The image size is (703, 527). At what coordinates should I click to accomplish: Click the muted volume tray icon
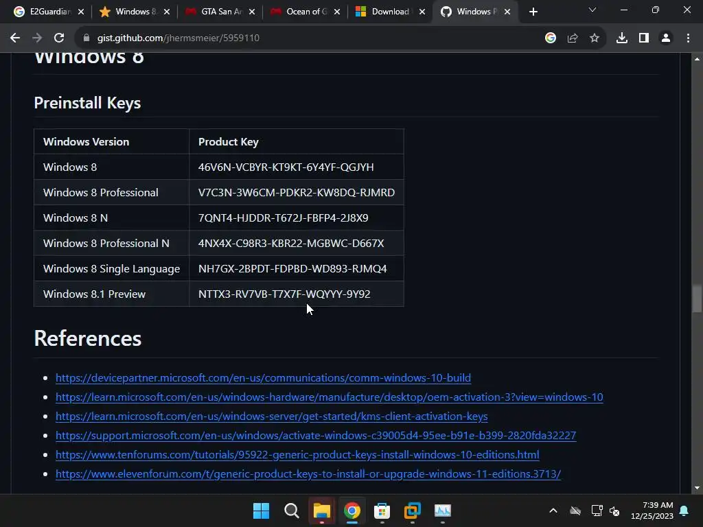[614, 511]
